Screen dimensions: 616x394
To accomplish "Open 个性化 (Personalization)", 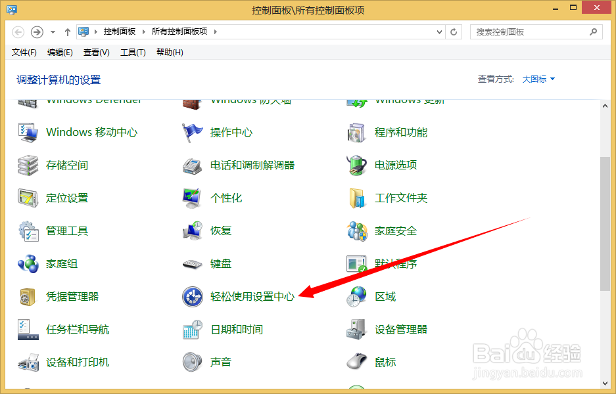I will pos(226,198).
